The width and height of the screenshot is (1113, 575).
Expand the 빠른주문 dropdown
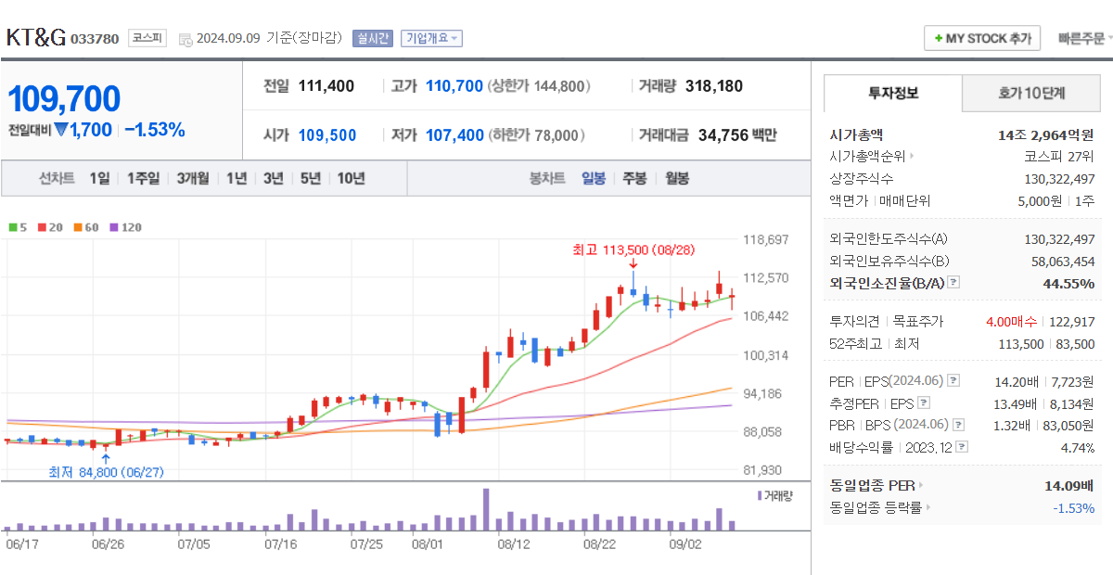(1085, 39)
